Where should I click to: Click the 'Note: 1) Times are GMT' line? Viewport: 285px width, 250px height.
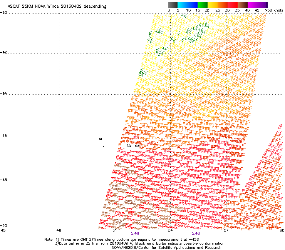(x=122, y=240)
